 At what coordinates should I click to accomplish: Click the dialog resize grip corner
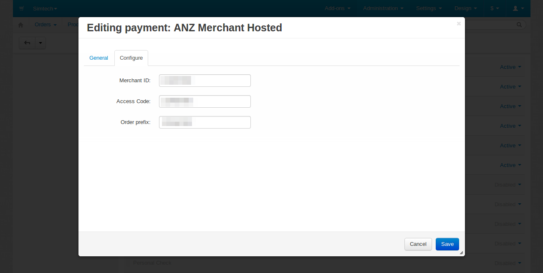(x=461, y=253)
